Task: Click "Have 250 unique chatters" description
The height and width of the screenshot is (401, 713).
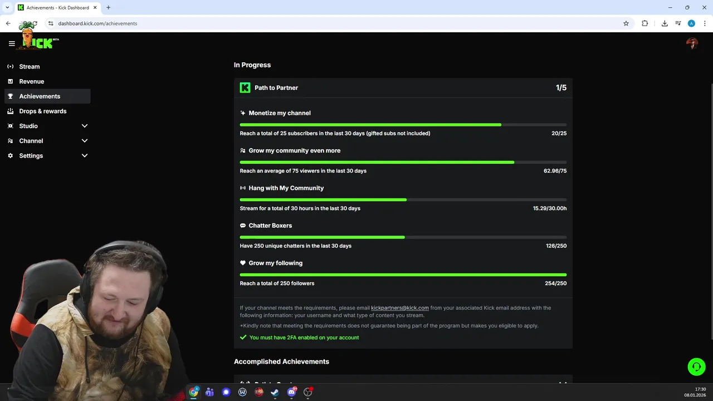Action: pyautogui.click(x=295, y=246)
